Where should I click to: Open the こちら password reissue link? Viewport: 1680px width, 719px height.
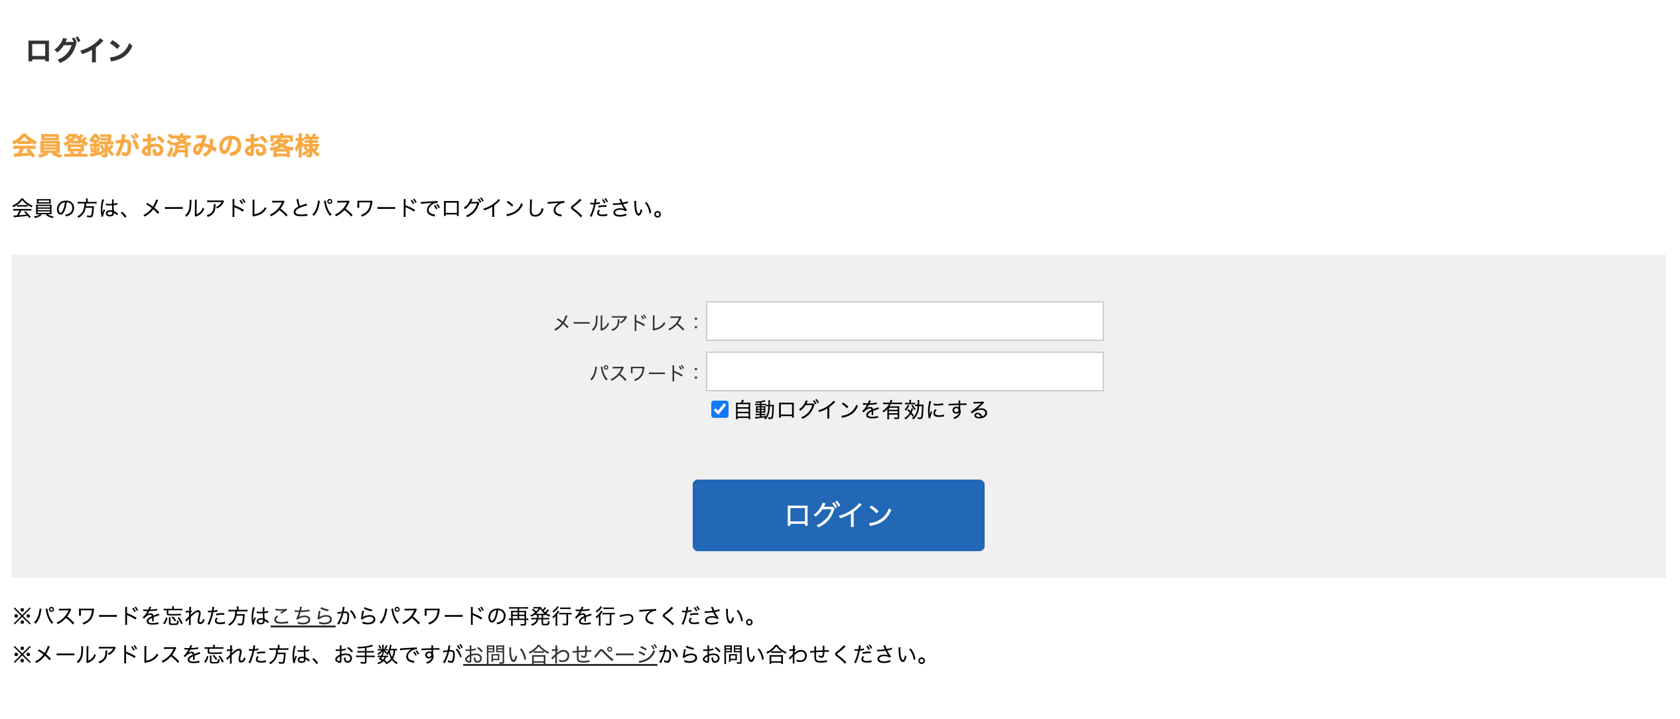click(x=303, y=616)
